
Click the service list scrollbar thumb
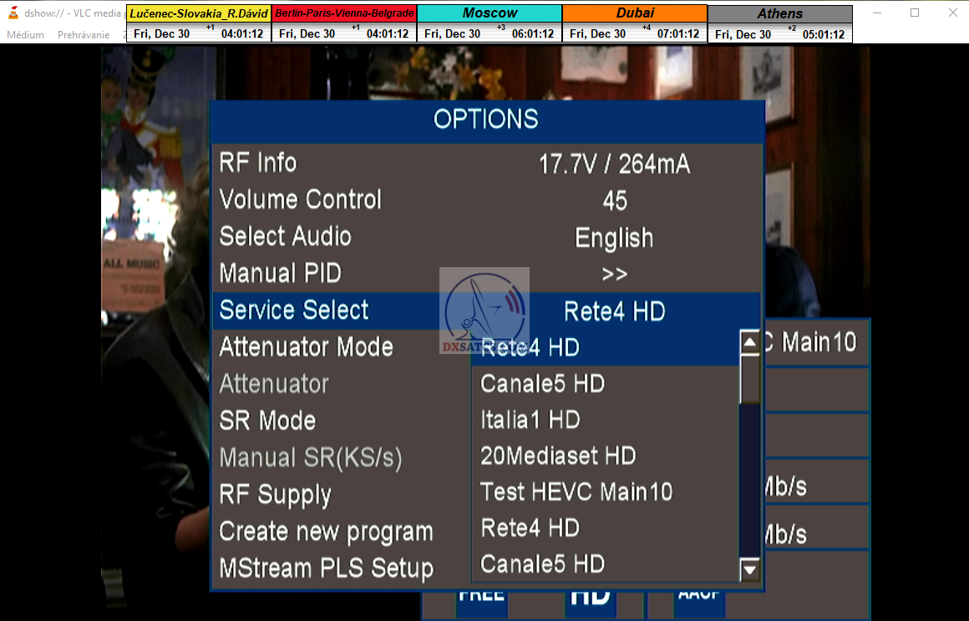(x=750, y=380)
